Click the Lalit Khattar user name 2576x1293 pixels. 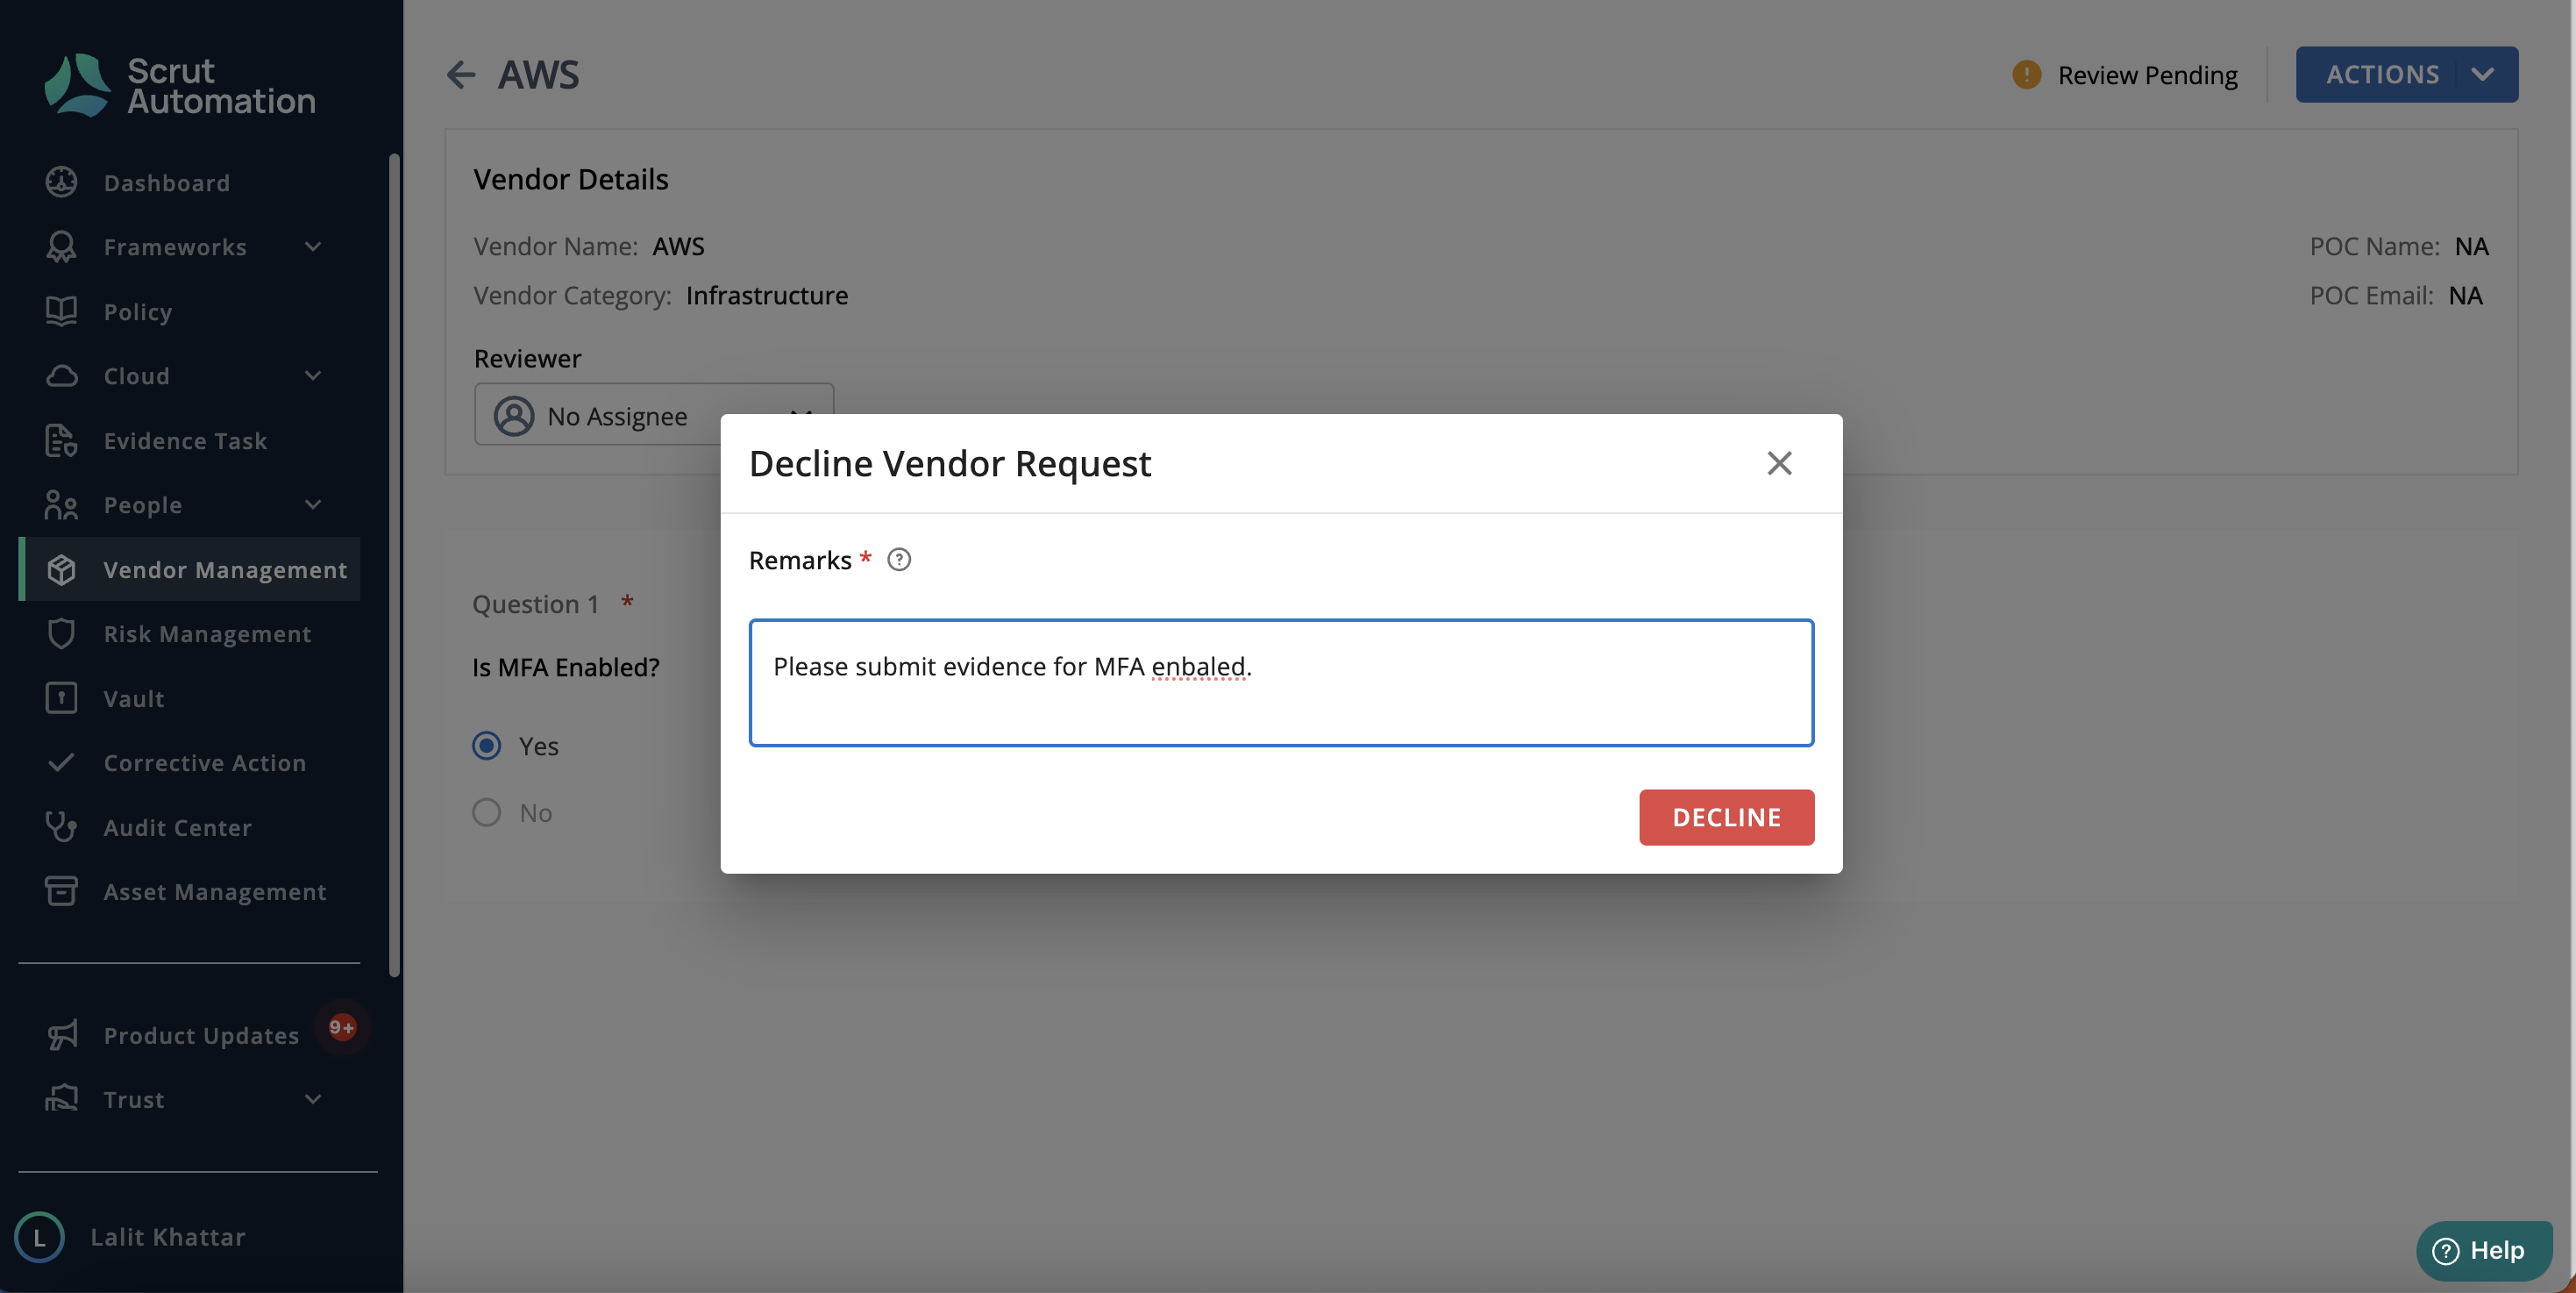pos(168,1237)
